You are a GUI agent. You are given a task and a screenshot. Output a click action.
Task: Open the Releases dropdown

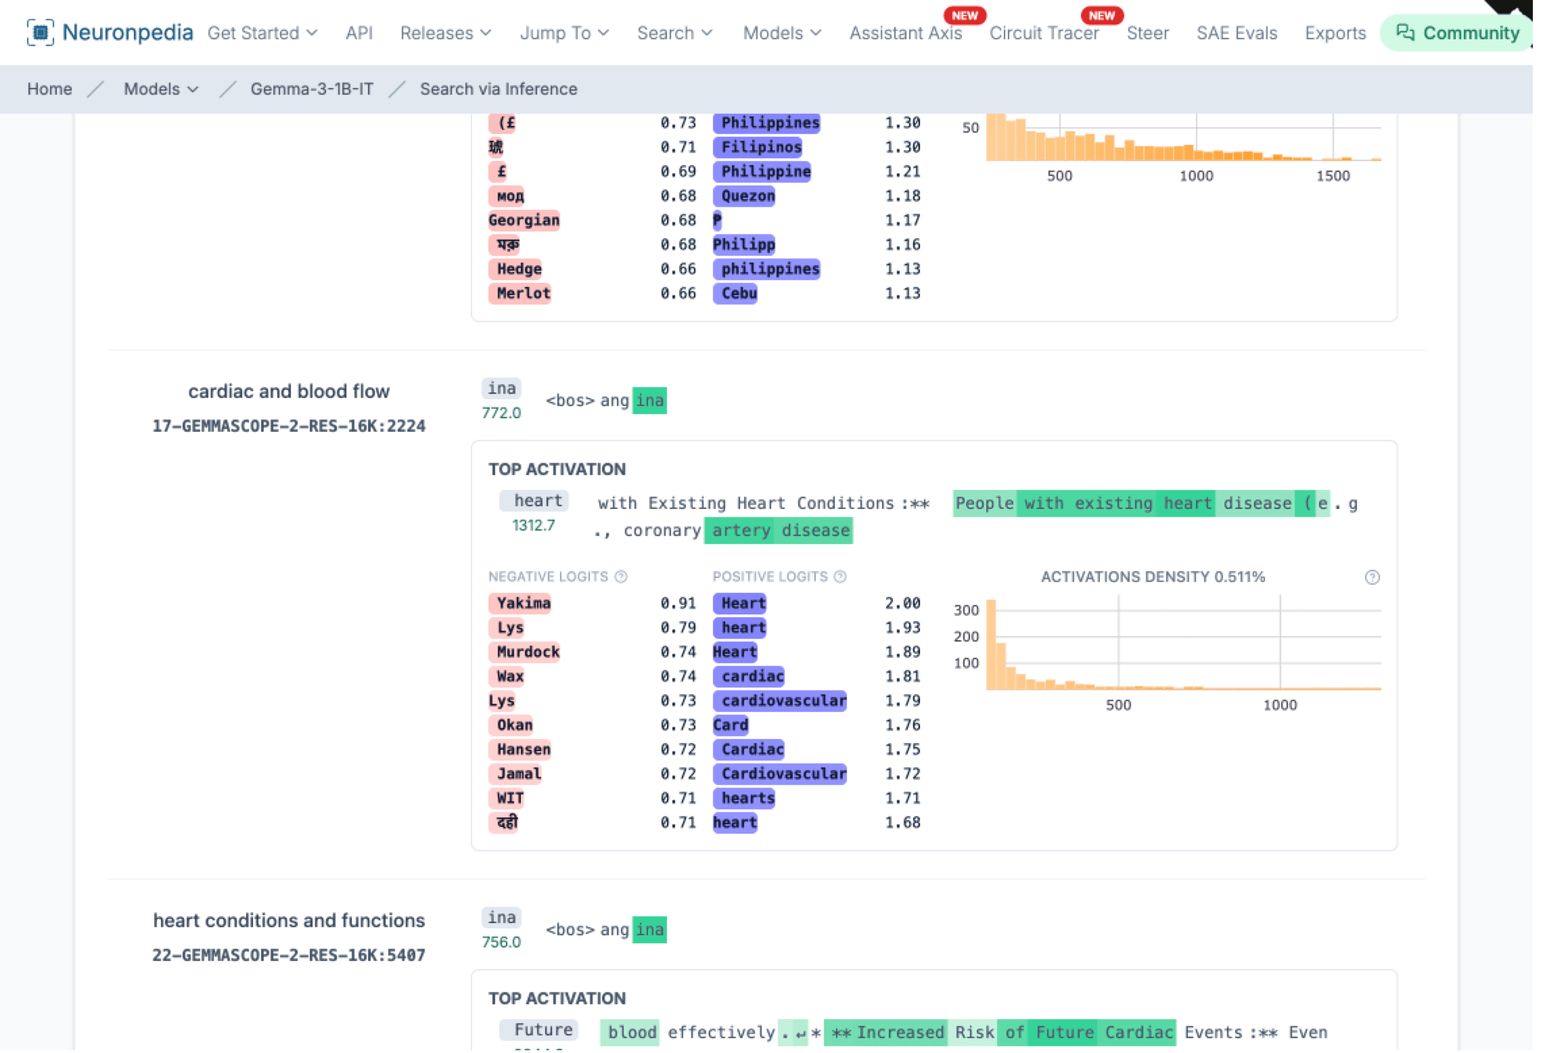[x=445, y=32]
